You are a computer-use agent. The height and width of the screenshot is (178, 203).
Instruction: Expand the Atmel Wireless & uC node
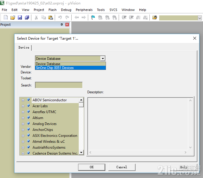tap(23, 142)
